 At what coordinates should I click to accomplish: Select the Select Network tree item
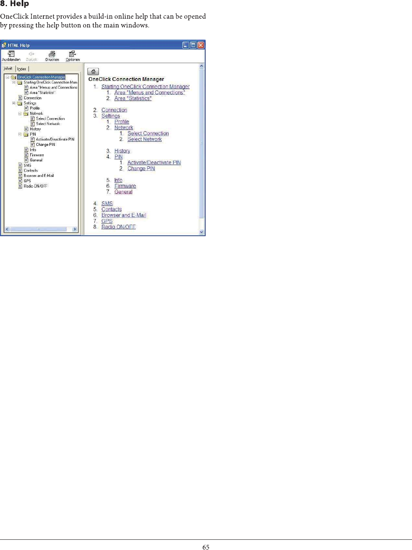pos(48,124)
